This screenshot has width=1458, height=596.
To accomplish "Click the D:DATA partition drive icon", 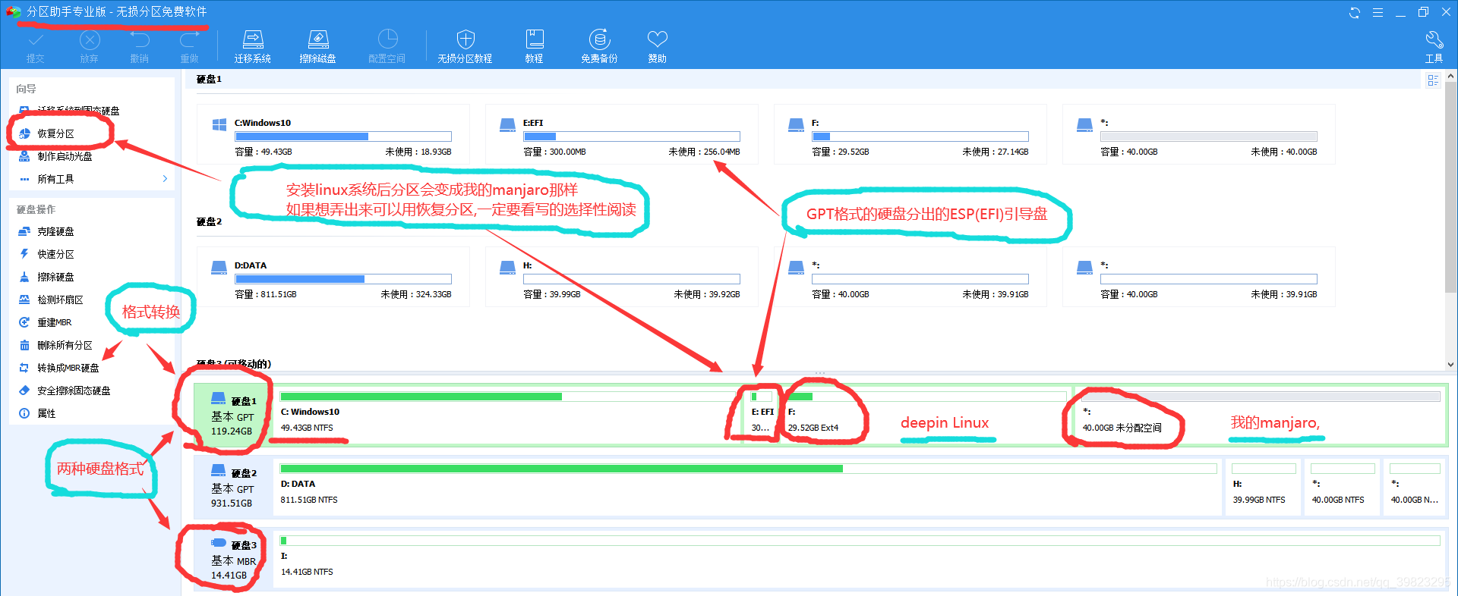I will tap(219, 268).
